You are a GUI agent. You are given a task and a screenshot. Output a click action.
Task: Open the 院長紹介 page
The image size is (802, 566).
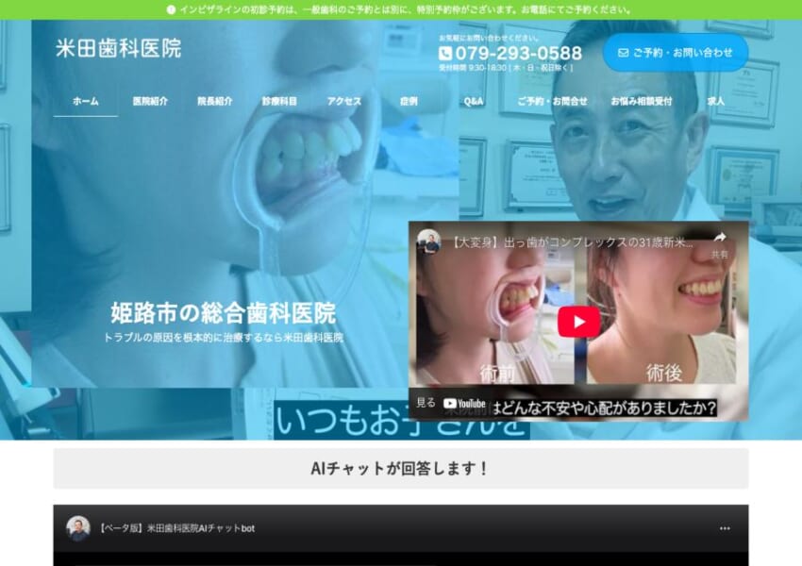coord(216,99)
